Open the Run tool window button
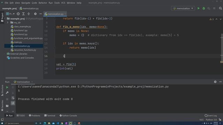 [9, 116]
